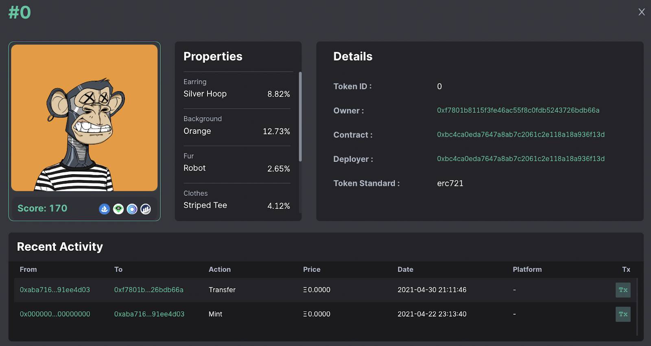Open the navy bar-chart analytics icon
This screenshot has width=651, height=346.
pos(146,209)
